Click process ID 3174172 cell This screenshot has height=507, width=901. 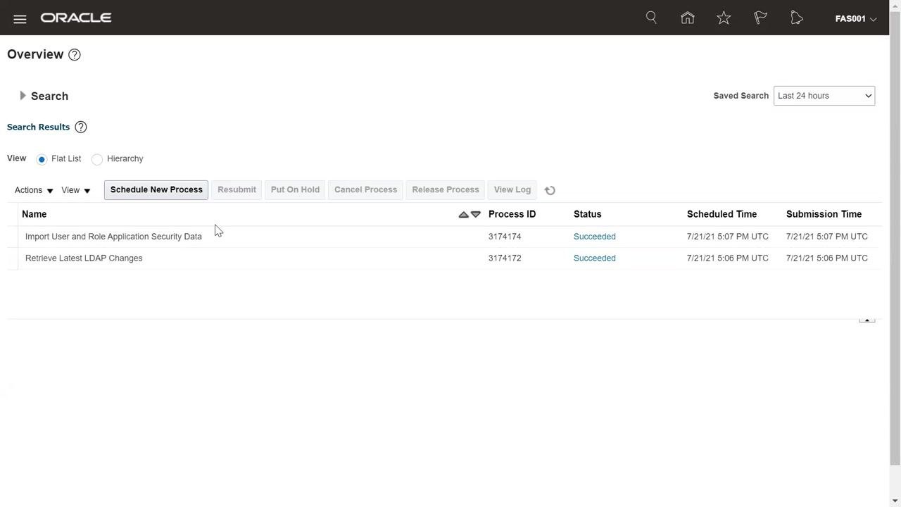(505, 258)
